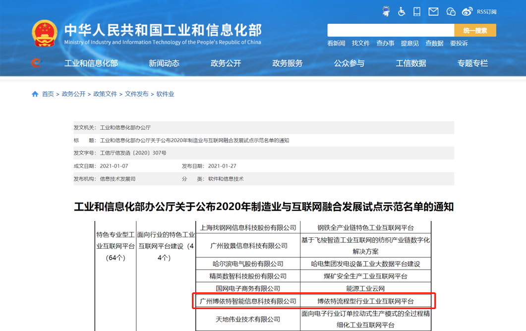Click the bold notice headline
Image resolution: width=526 pixels, height=331 pixels.
pyautogui.click(x=264, y=207)
